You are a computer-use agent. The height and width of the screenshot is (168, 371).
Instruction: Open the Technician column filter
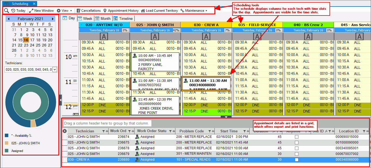(x=103, y=131)
